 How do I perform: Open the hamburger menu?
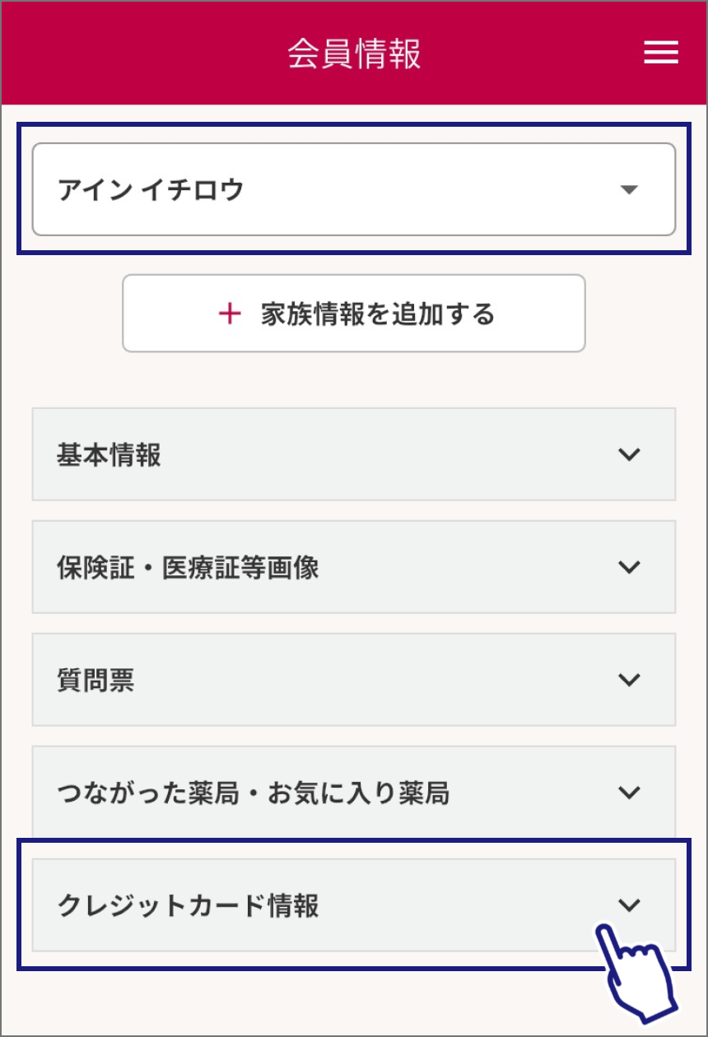pos(660,53)
